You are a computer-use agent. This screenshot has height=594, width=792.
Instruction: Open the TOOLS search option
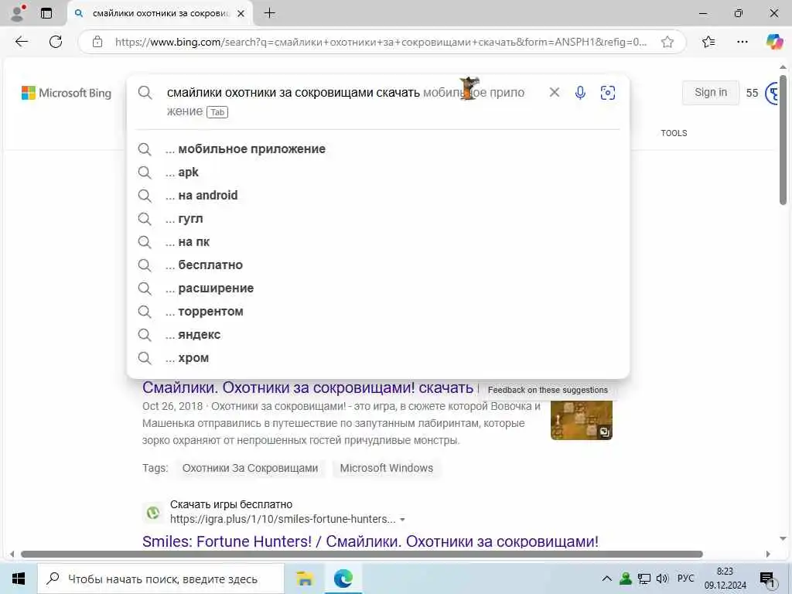click(x=674, y=133)
